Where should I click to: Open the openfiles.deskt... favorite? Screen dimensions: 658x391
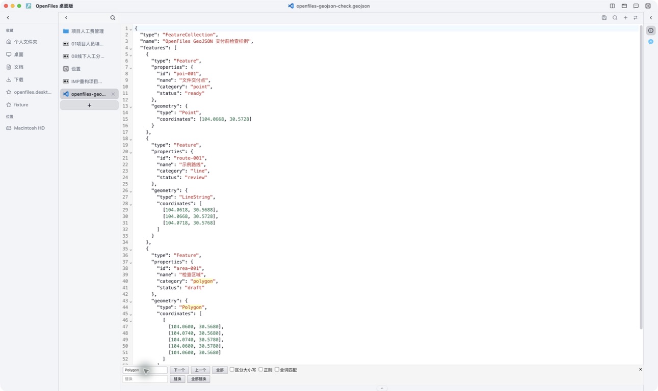pyautogui.click(x=29, y=92)
